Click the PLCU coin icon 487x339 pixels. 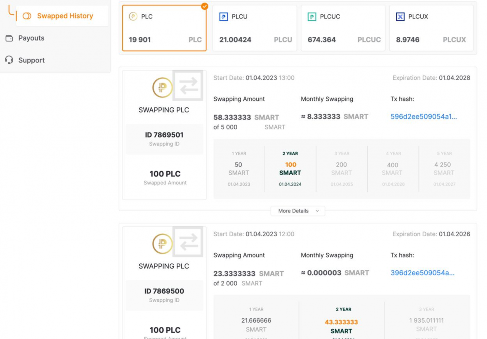[223, 17]
